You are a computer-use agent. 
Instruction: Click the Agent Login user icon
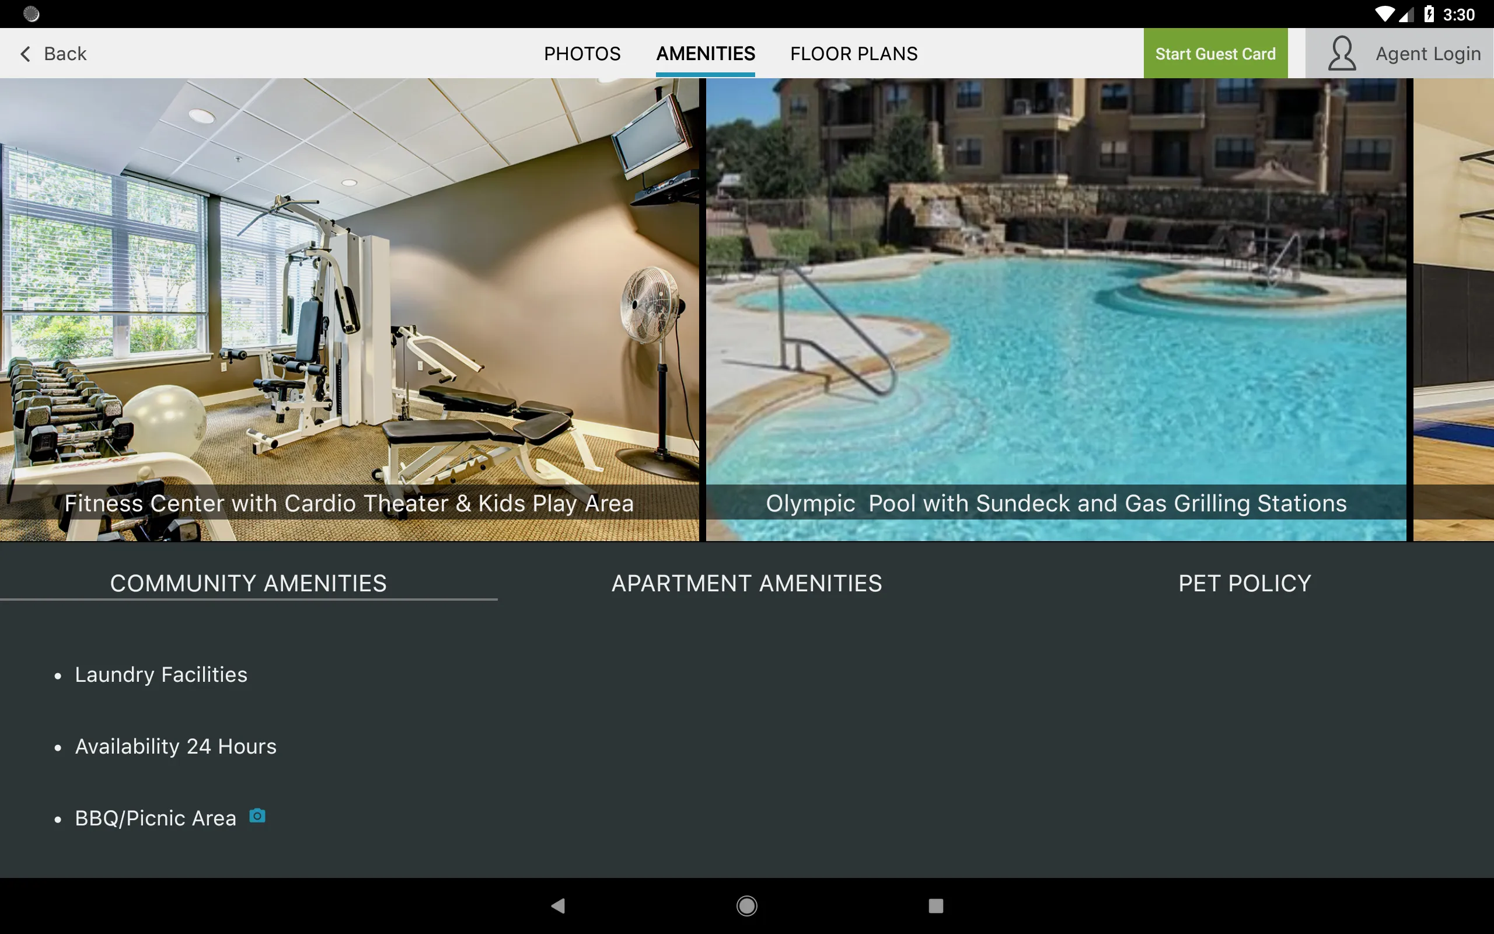pos(1343,54)
